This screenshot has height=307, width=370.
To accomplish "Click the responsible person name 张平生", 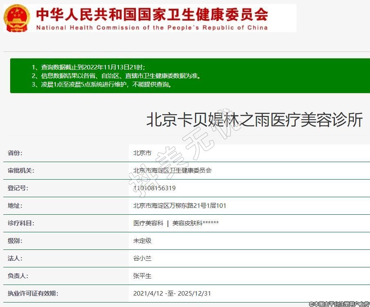I will (142, 276).
